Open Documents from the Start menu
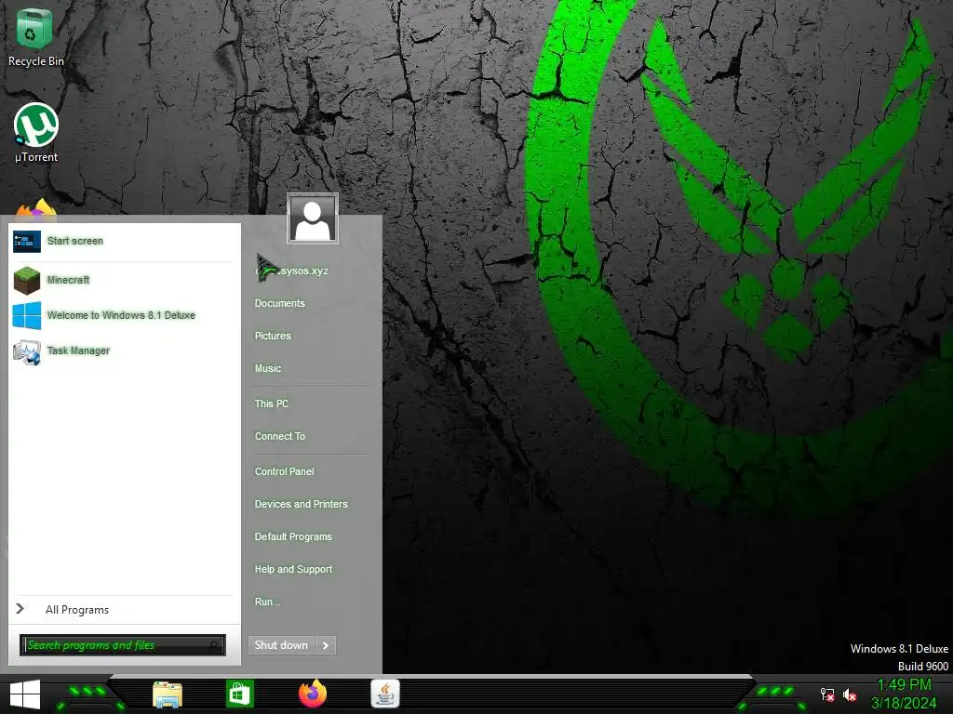The width and height of the screenshot is (953, 714). click(x=279, y=303)
